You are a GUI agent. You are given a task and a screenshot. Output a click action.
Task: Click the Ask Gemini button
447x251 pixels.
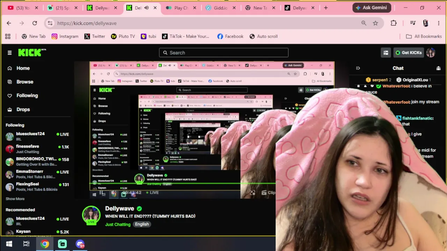pos(372,8)
